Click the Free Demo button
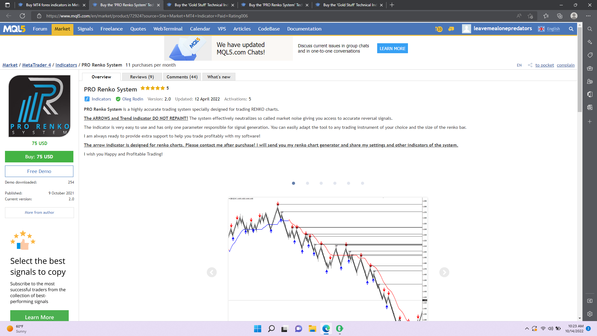 [39, 171]
